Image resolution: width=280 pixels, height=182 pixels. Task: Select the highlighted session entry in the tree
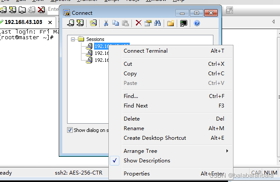click(x=101, y=46)
